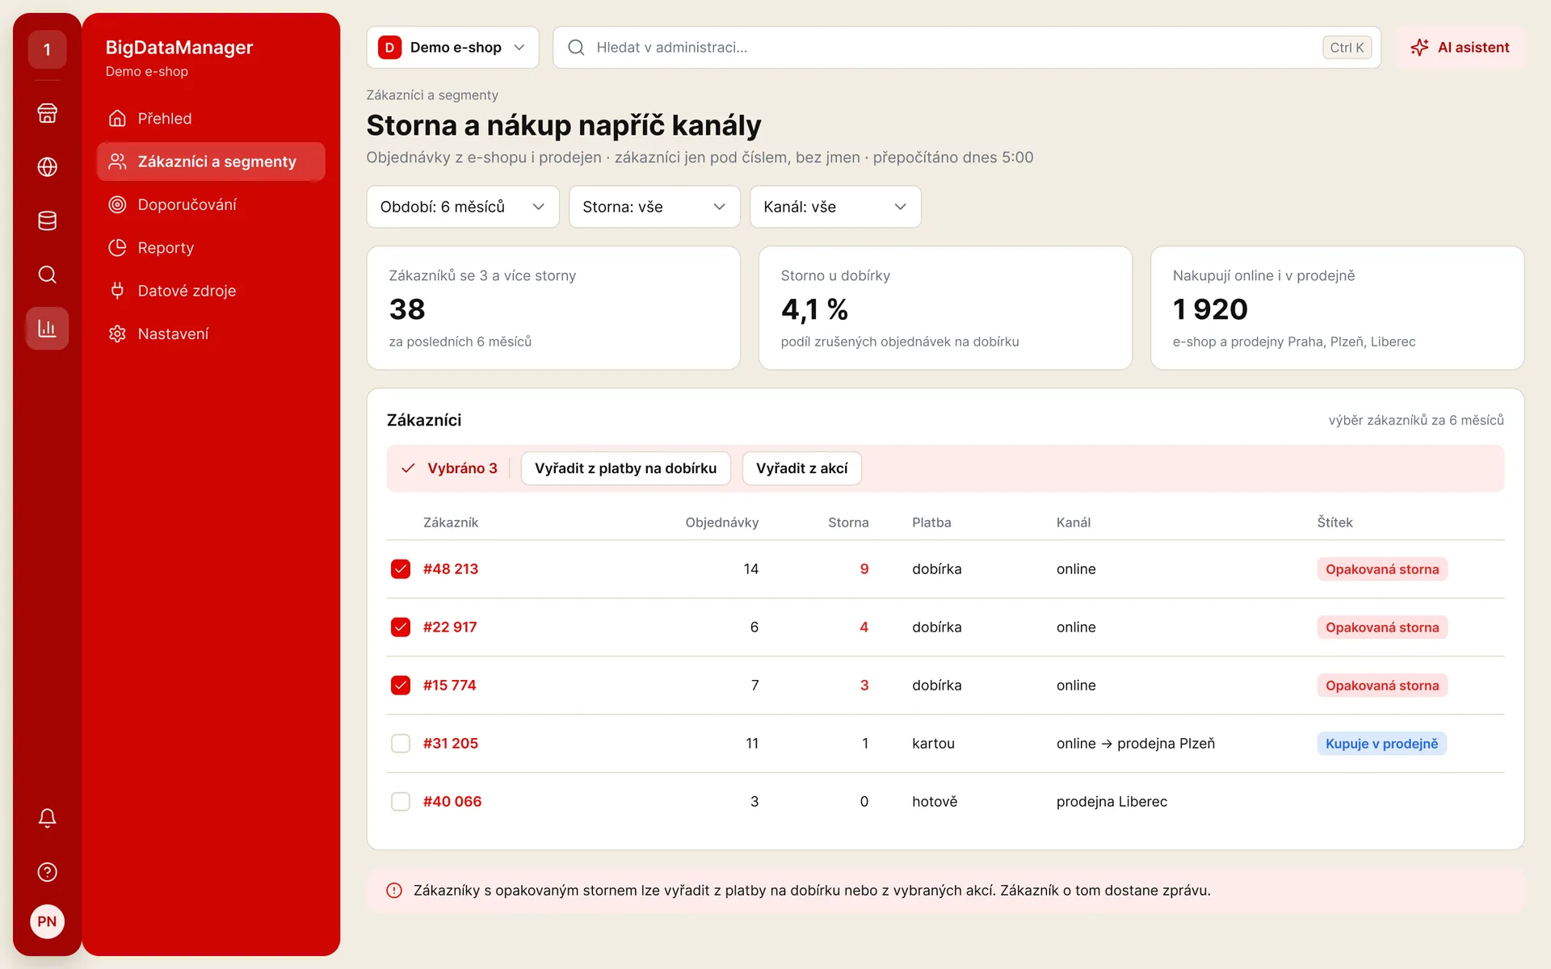Image resolution: width=1551 pixels, height=969 pixels.
Task: Select customer #40 066 checkbox
Action: click(x=401, y=802)
